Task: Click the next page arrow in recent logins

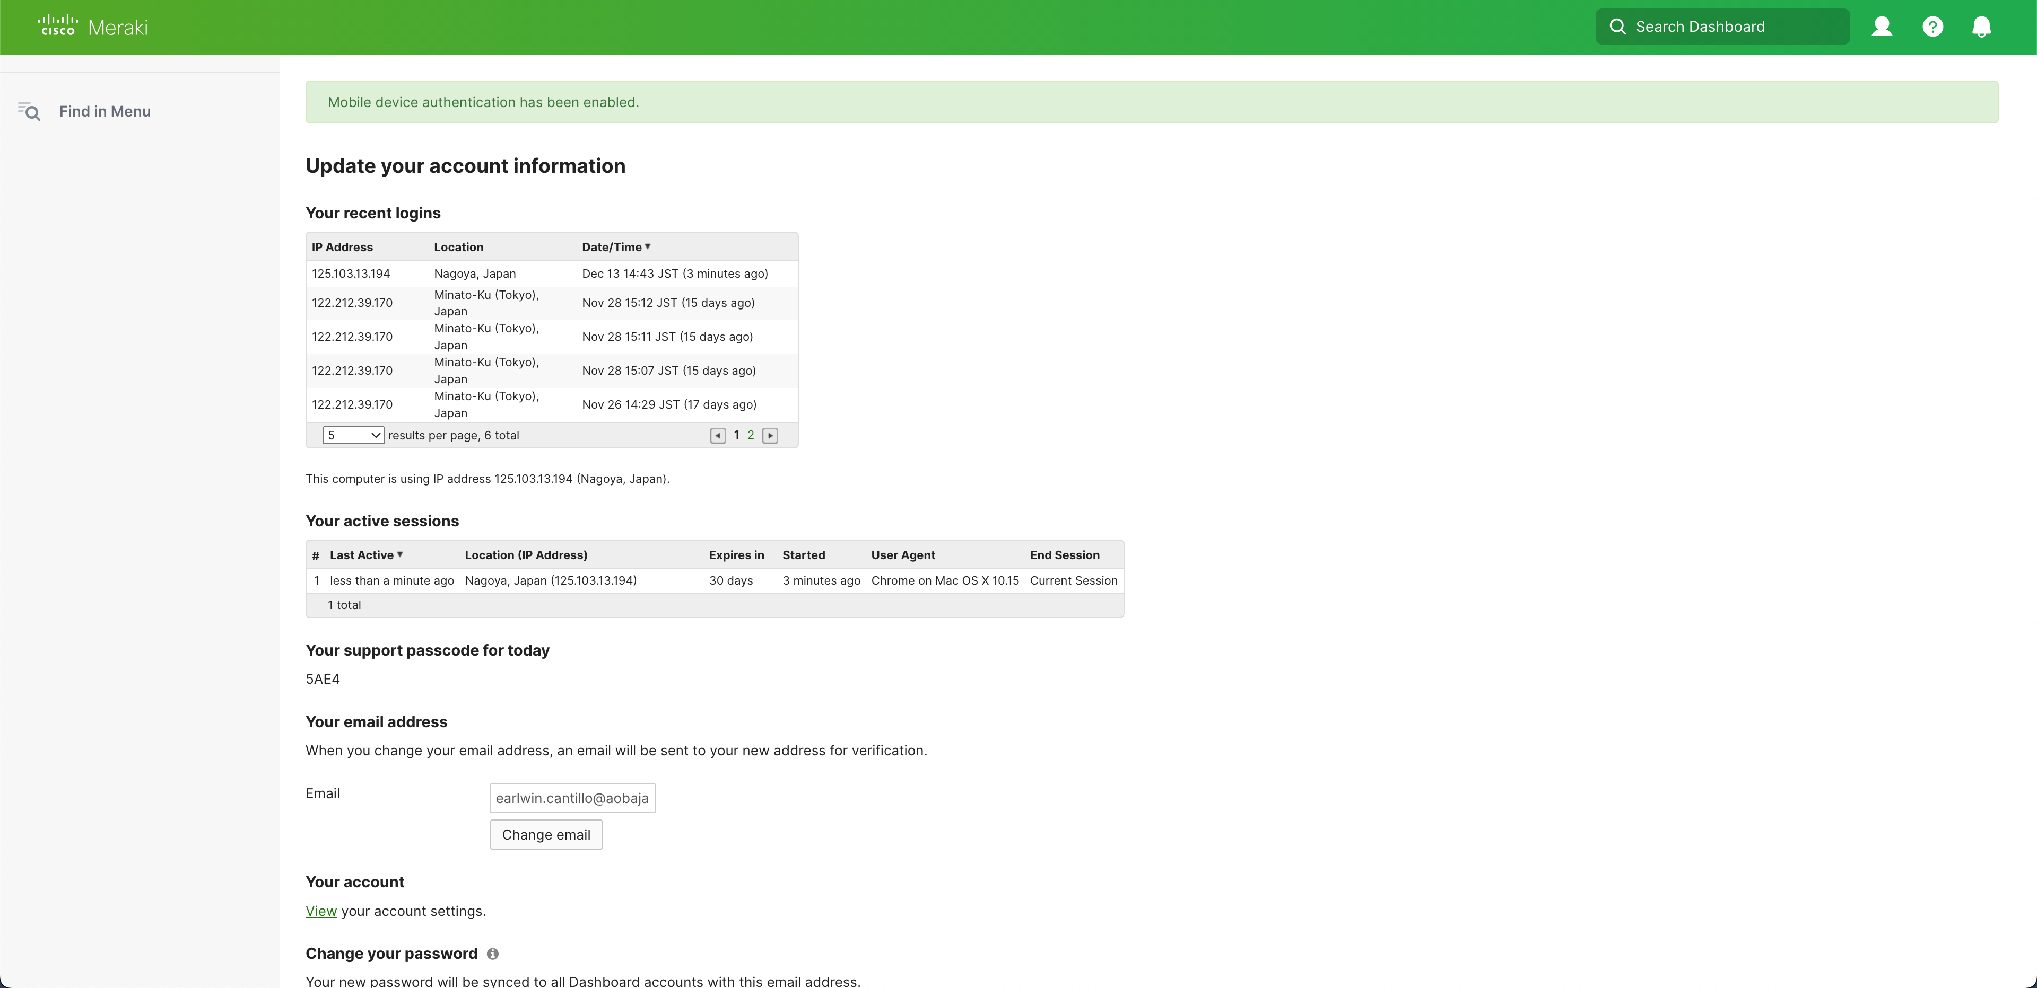Action: [x=769, y=435]
